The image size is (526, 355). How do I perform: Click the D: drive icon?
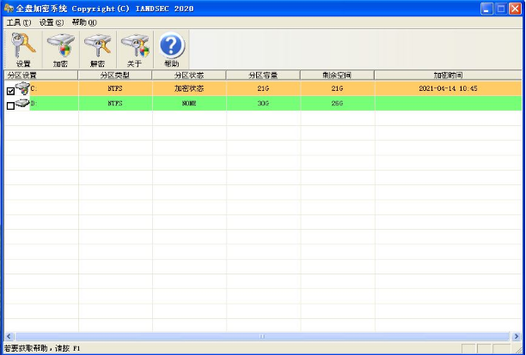tap(22, 103)
